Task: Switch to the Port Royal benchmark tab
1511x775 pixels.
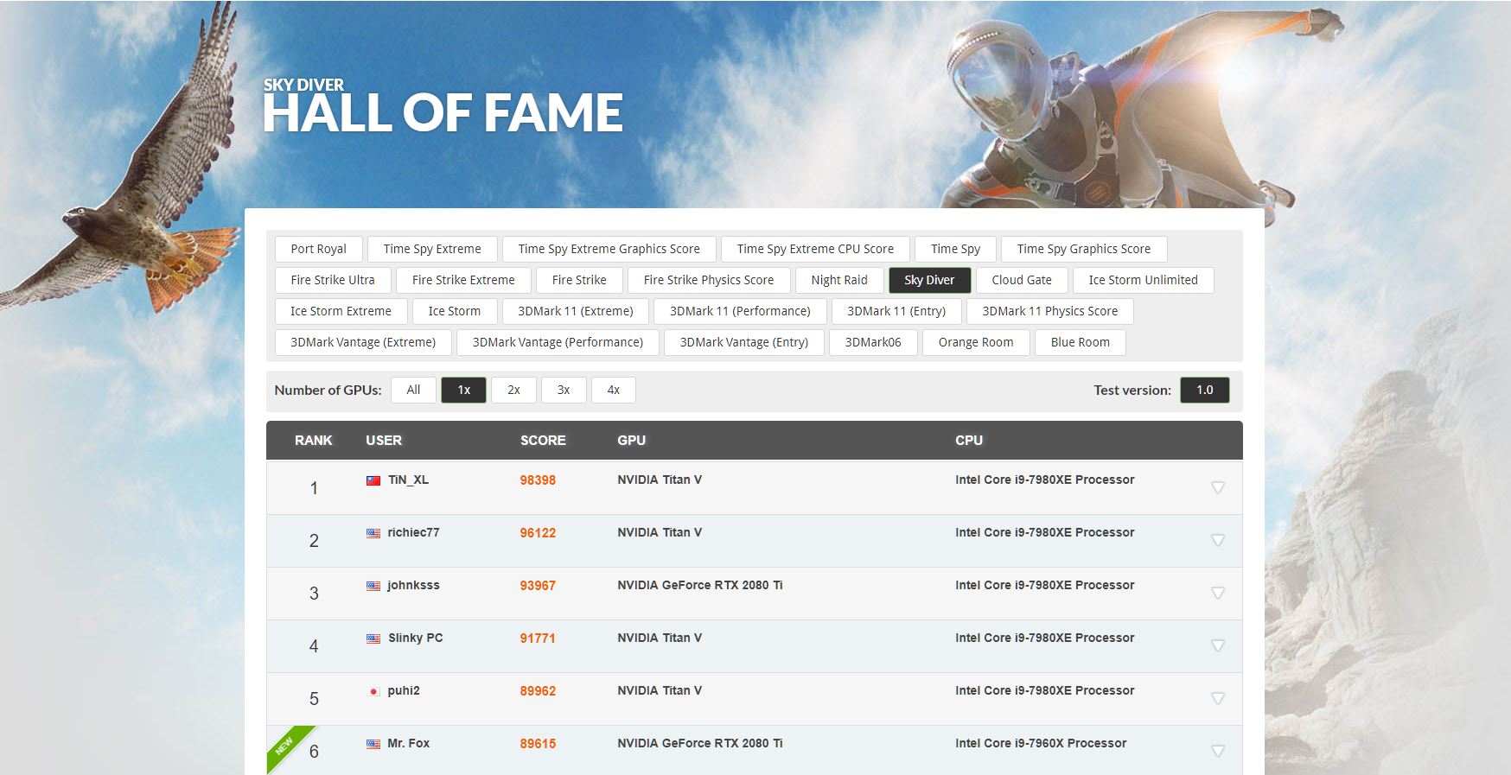Action: pyautogui.click(x=318, y=249)
